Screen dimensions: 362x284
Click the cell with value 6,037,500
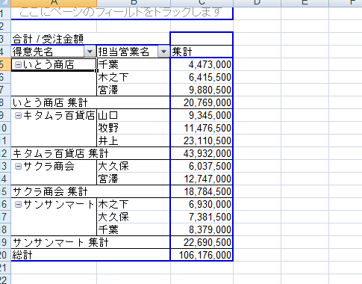coord(202,166)
